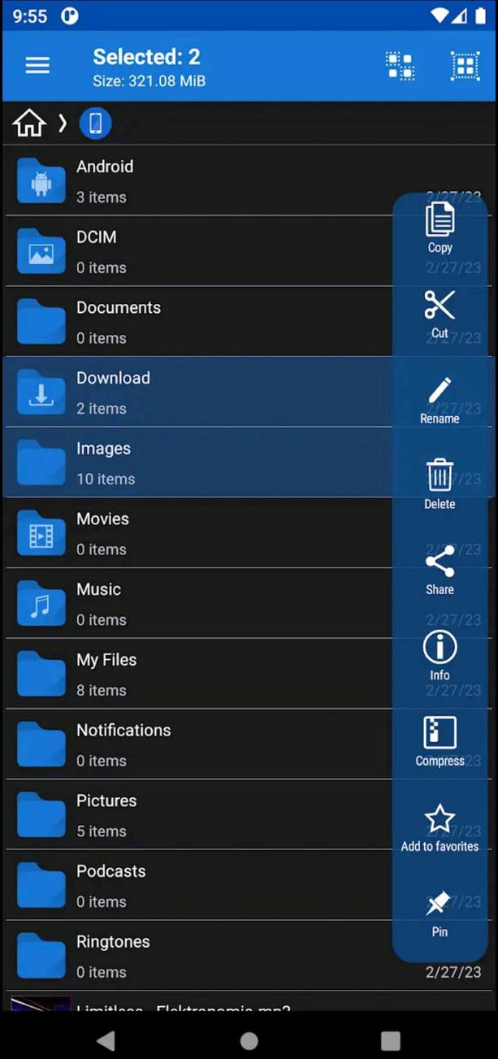498x1059 pixels.
Task: Tap the Android home navigation button
Action: pyautogui.click(x=249, y=1040)
